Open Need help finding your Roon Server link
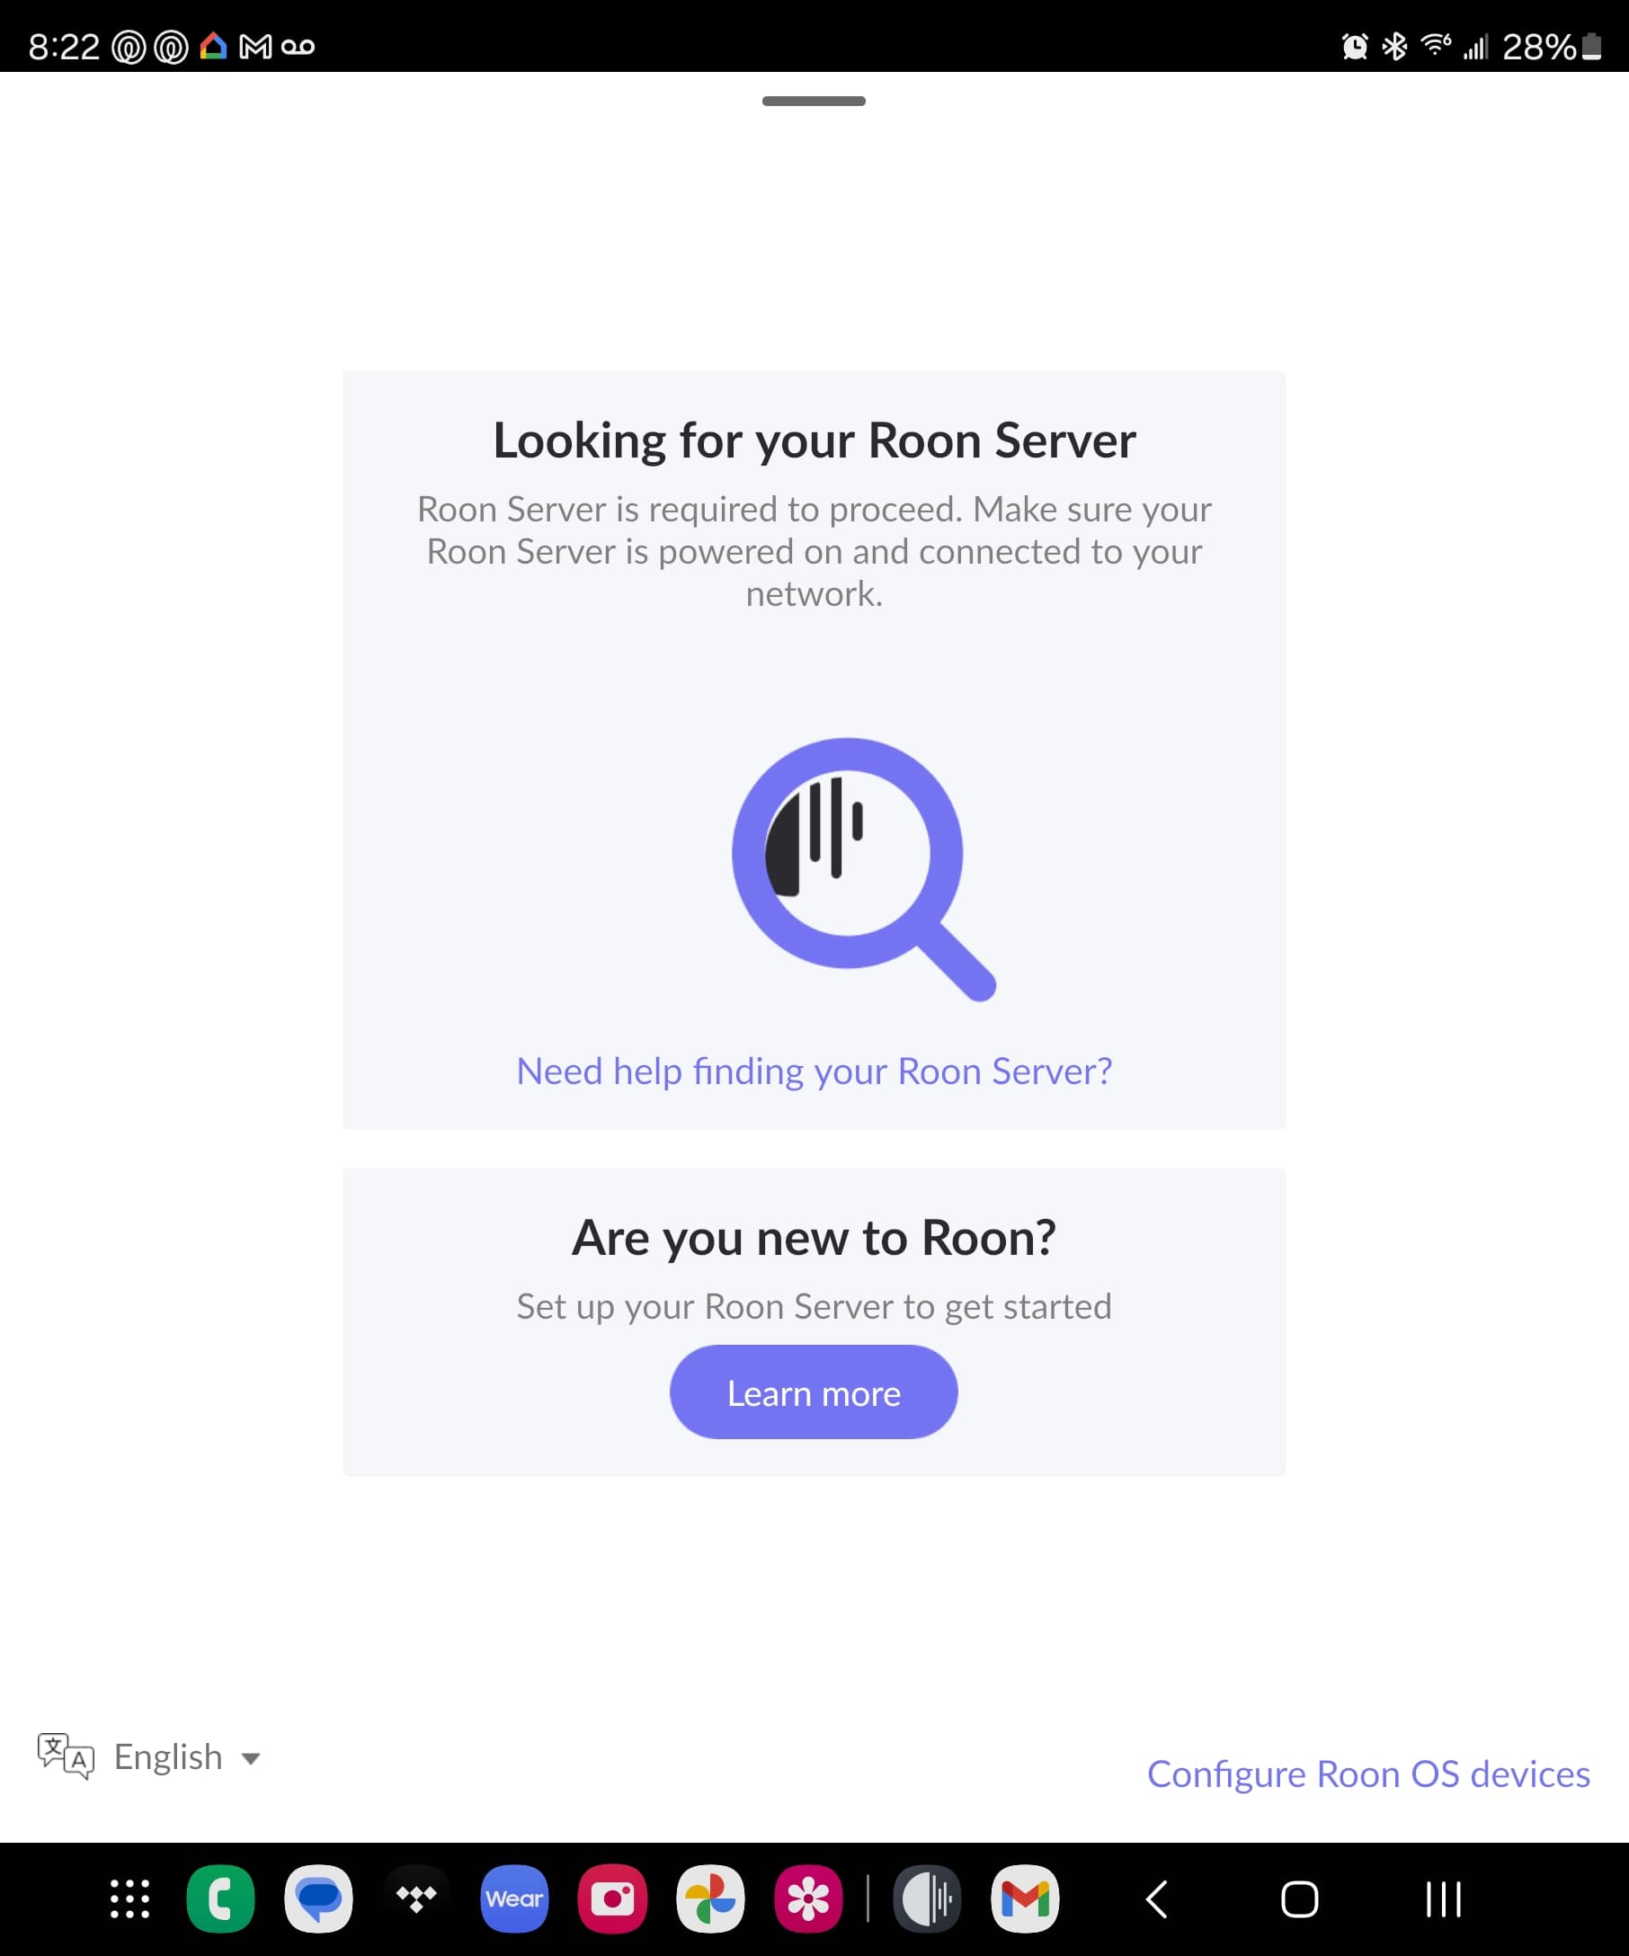This screenshot has width=1629, height=1956. [814, 1071]
